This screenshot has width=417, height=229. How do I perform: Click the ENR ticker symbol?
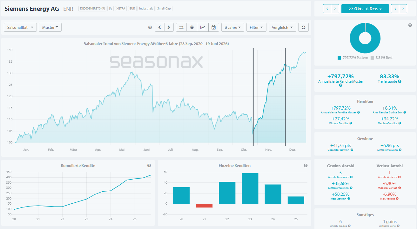pyautogui.click(x=68, y=9)
